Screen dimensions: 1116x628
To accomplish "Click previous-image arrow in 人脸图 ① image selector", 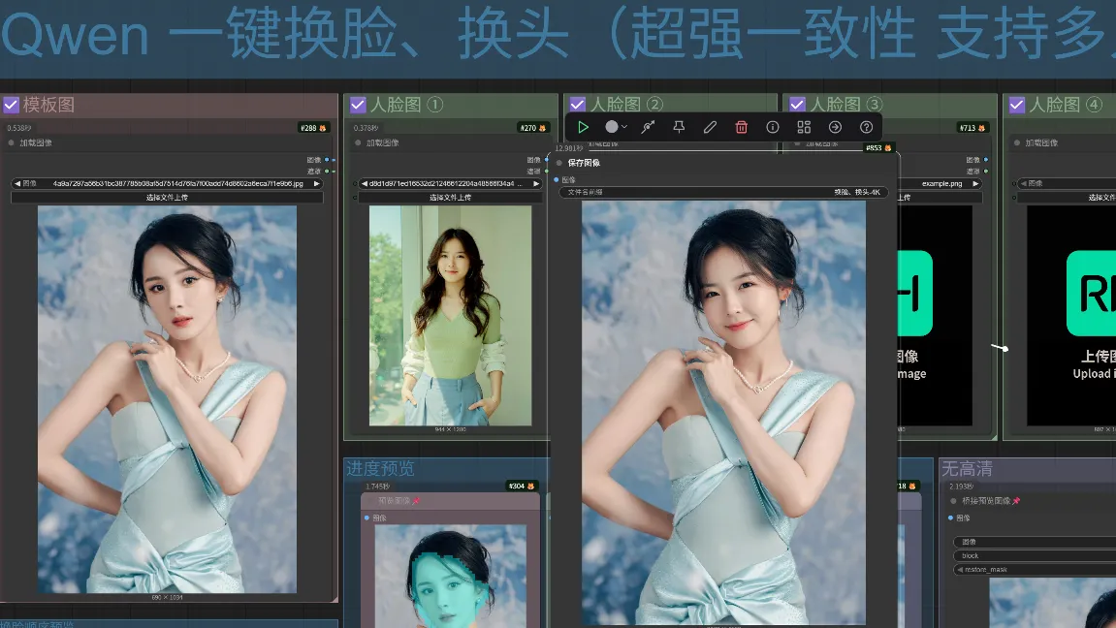I will [363, 183].
